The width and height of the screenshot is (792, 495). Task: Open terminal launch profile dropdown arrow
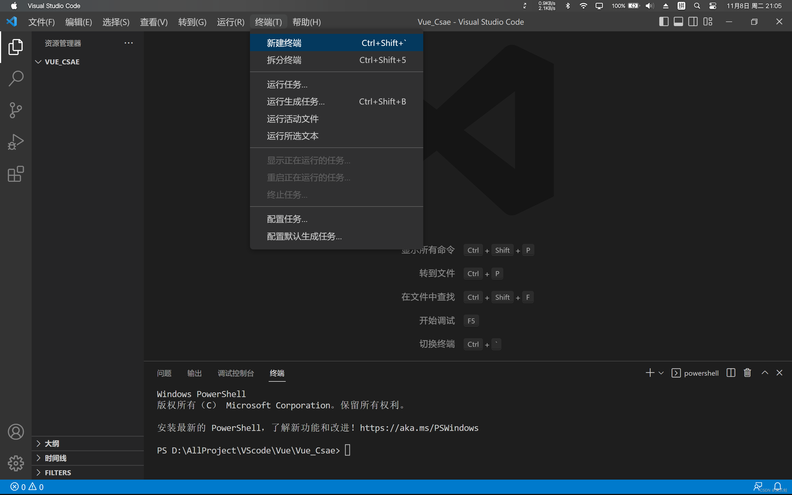click(x=661, y=373)
